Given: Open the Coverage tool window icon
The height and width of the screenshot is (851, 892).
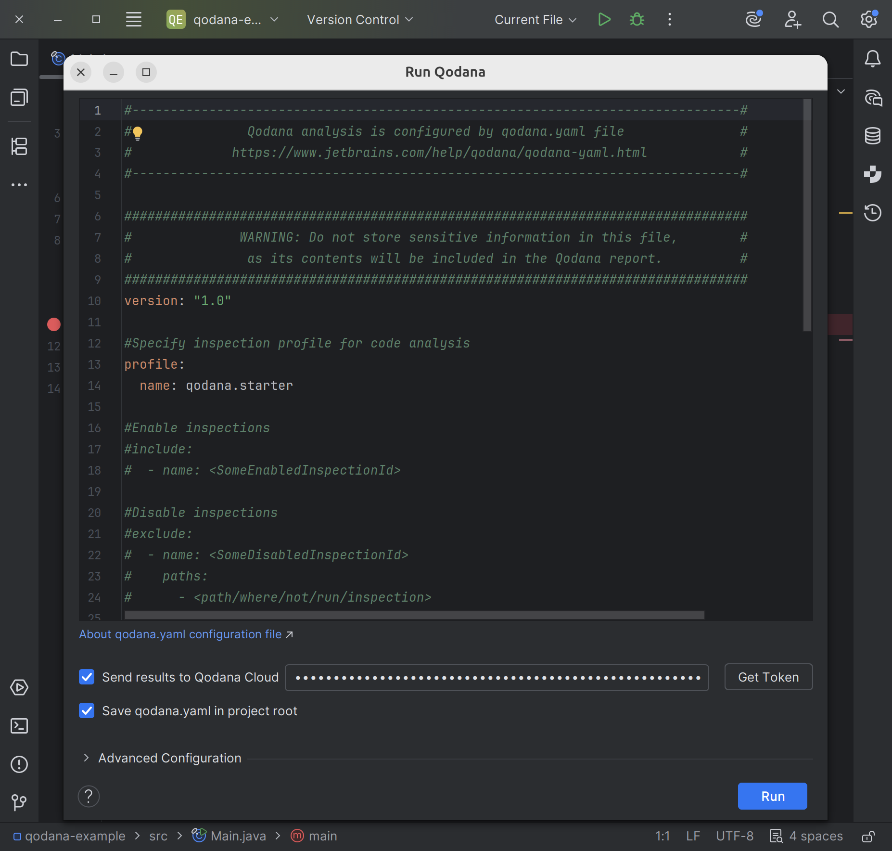Looking at the screenshot, I should [x=873, y=174].
